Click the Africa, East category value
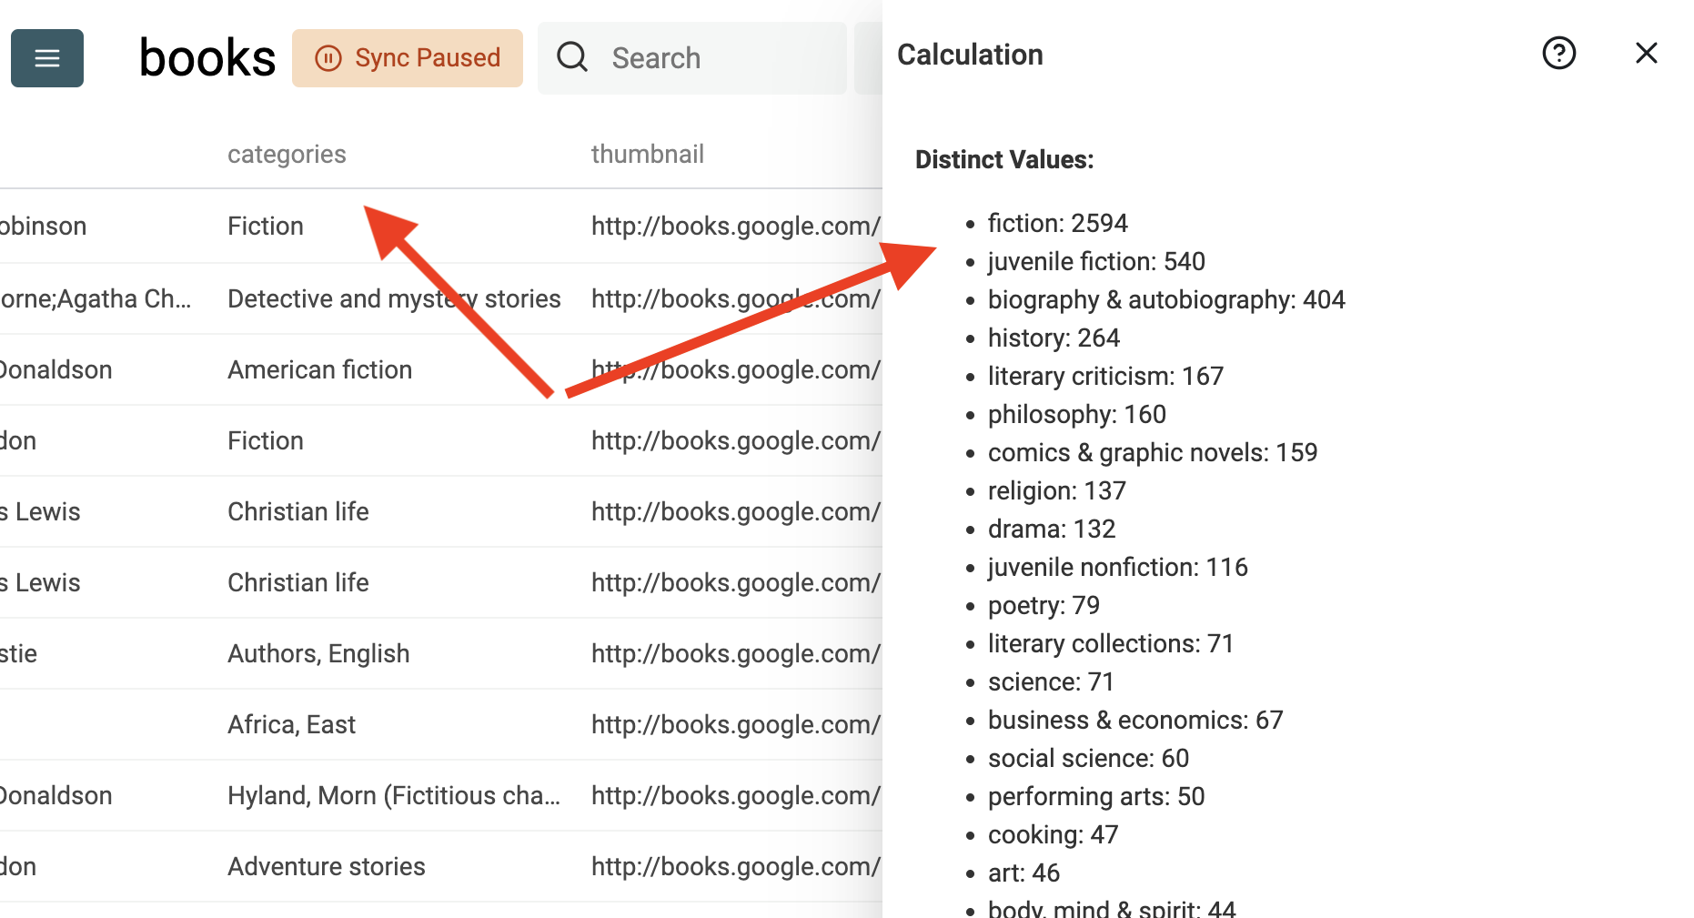 (291, 723)
